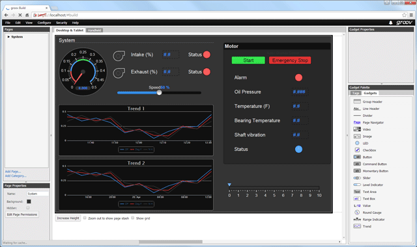Click the page Background color swatch
Image resolution: width=417 pixels, height=247 pixels.
(29, 201)
